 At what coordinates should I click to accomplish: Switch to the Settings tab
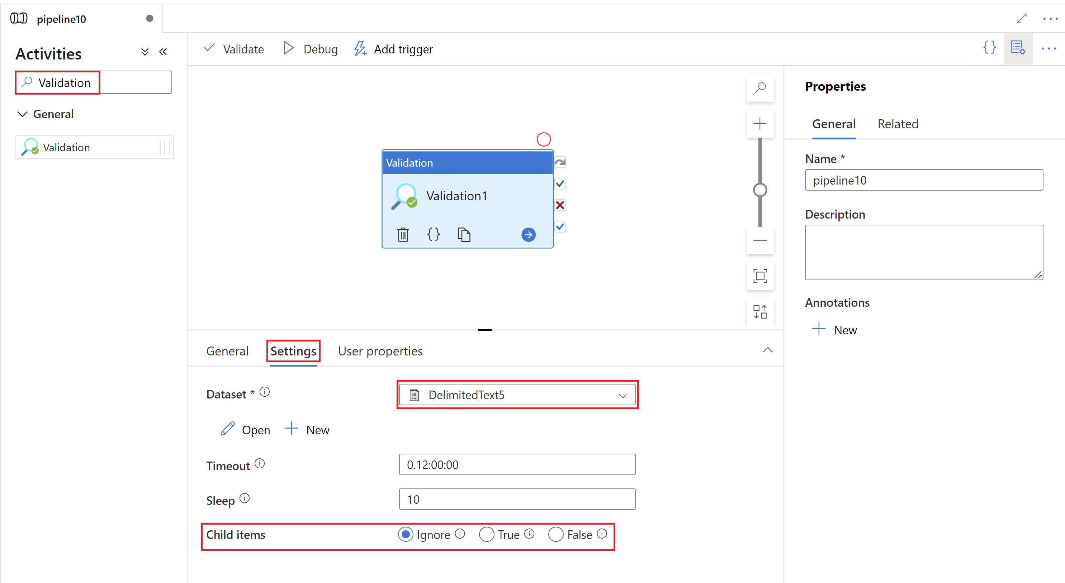(294, 351)
